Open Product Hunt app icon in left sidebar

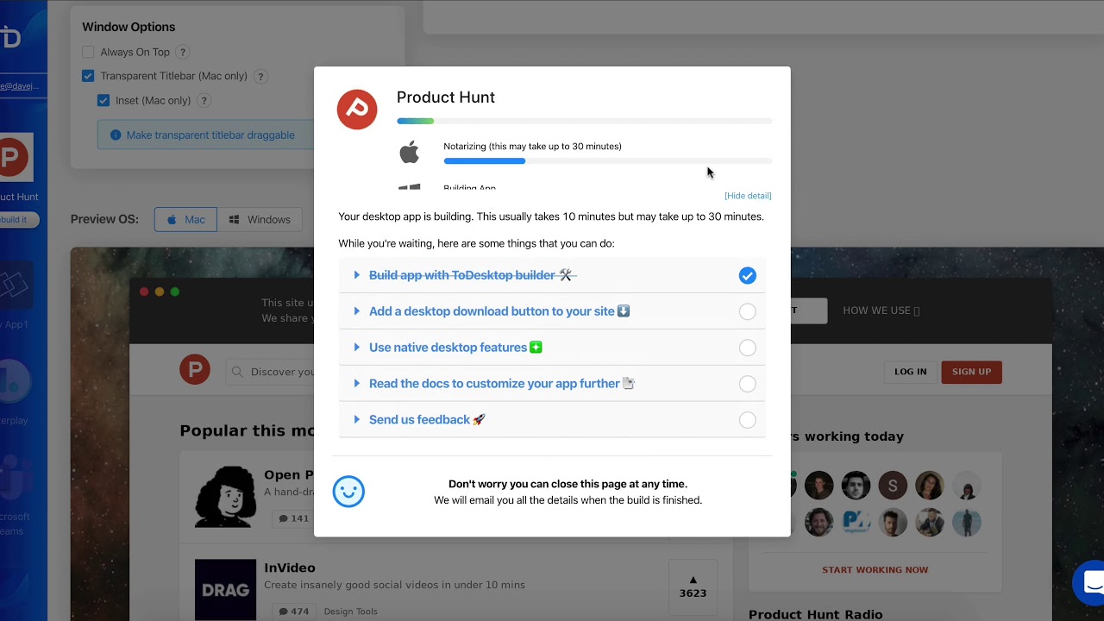pos(14,157)
